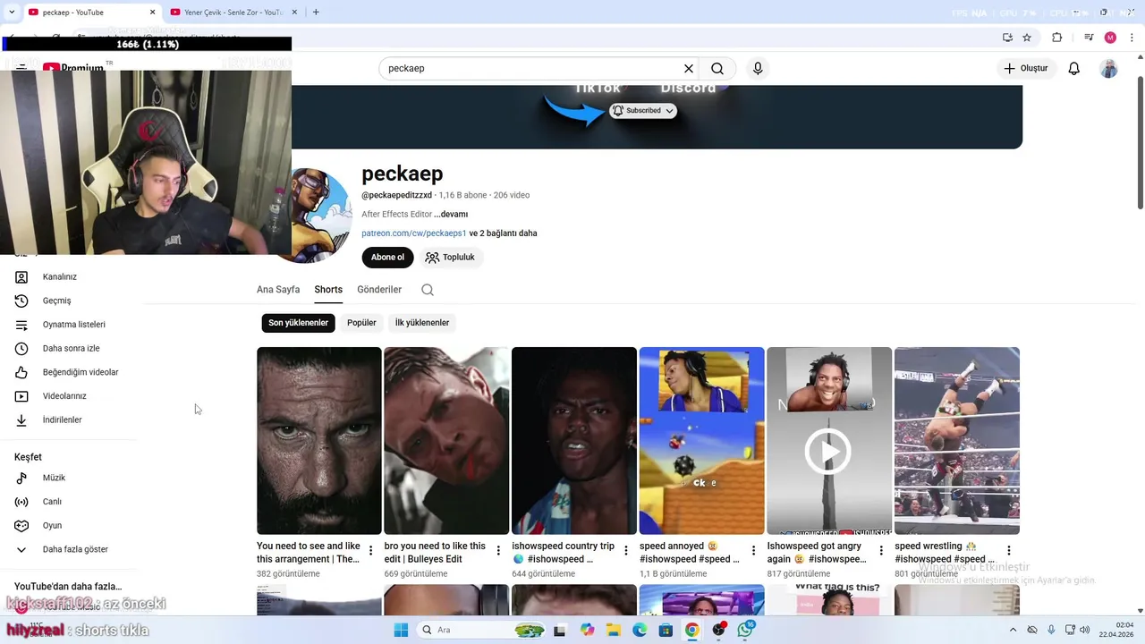Open Chrome media control icon
Viewport: 1145px width, 644px height.
[1089, 38]
